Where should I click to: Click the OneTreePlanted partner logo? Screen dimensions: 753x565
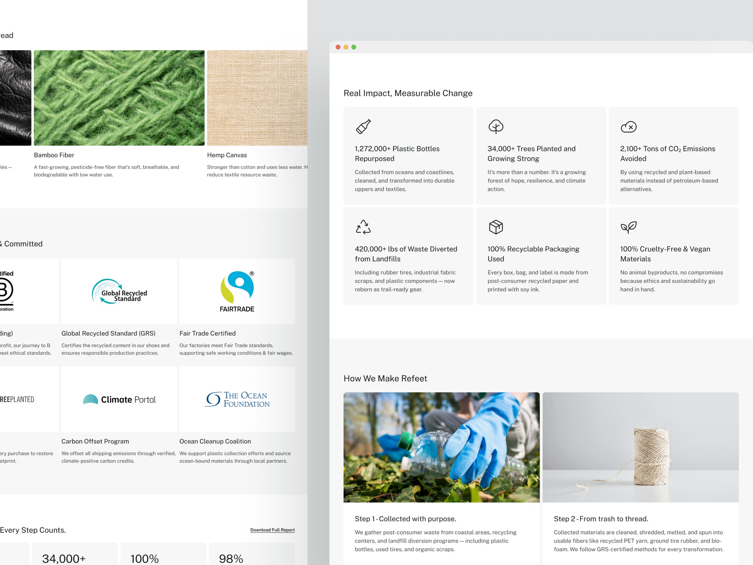17,399
